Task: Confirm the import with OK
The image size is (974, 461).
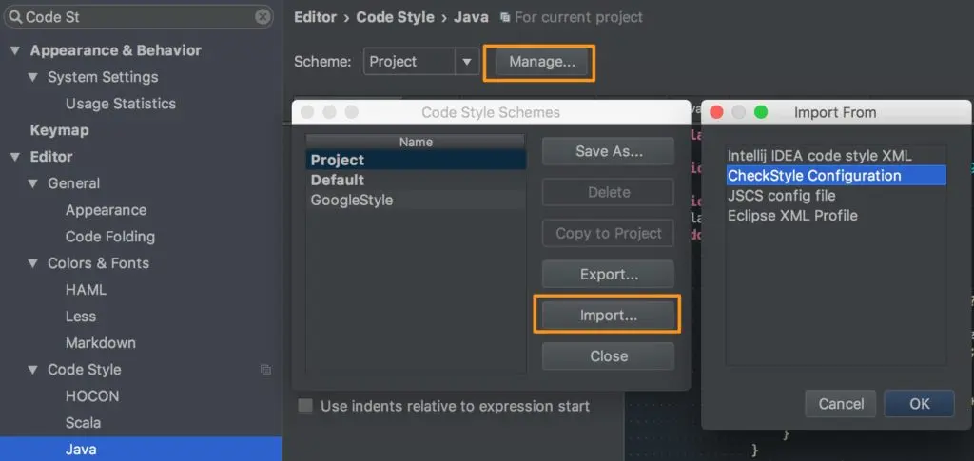Action: click(919, 404)
